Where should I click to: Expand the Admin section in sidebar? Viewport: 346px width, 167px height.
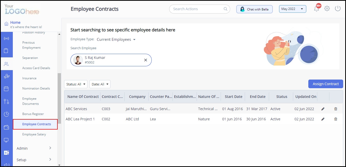coord(22,148)
